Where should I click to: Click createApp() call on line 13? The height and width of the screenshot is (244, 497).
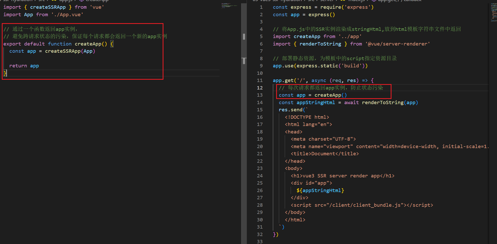pos(330,95)
